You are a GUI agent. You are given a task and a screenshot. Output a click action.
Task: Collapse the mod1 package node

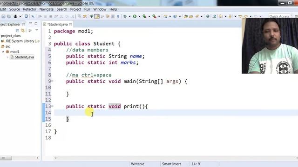click(3, 51)
